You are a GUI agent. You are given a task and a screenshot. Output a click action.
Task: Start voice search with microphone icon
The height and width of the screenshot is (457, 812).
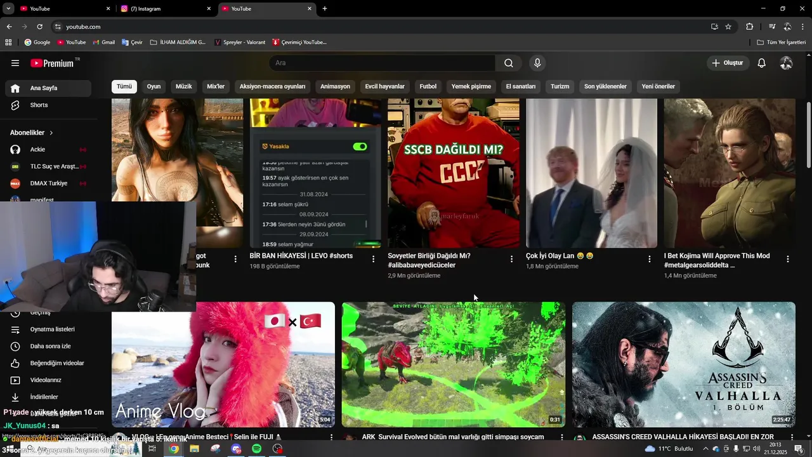[537, 63]
